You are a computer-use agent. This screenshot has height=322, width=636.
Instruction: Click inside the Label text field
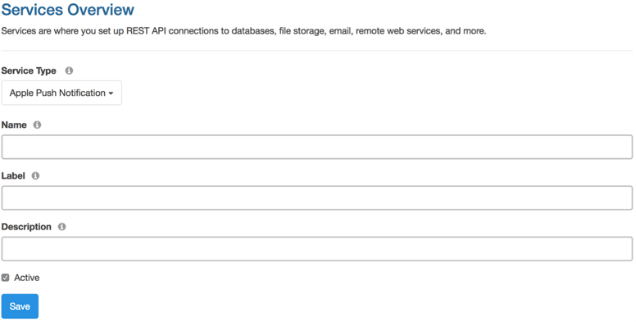coord(317,198)
